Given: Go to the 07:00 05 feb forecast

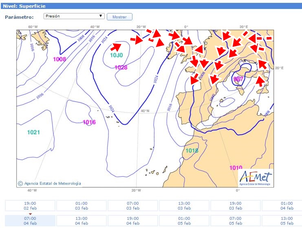Looking at the screenshot, I should pos(236,221).
